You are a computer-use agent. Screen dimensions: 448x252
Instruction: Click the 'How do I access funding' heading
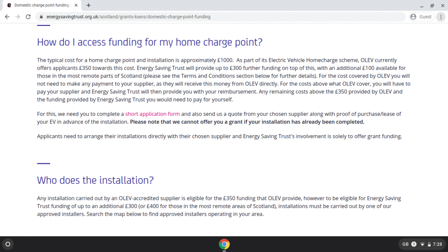(150, 42)
